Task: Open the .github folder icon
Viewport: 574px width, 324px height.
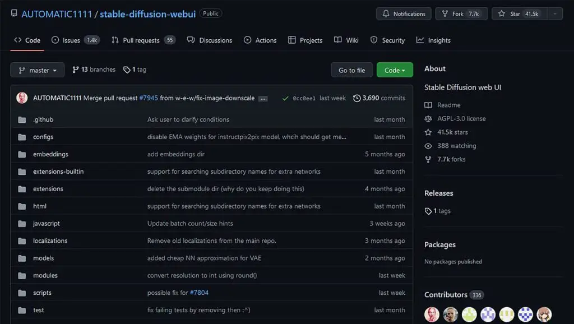Action: tap(22, 120)
